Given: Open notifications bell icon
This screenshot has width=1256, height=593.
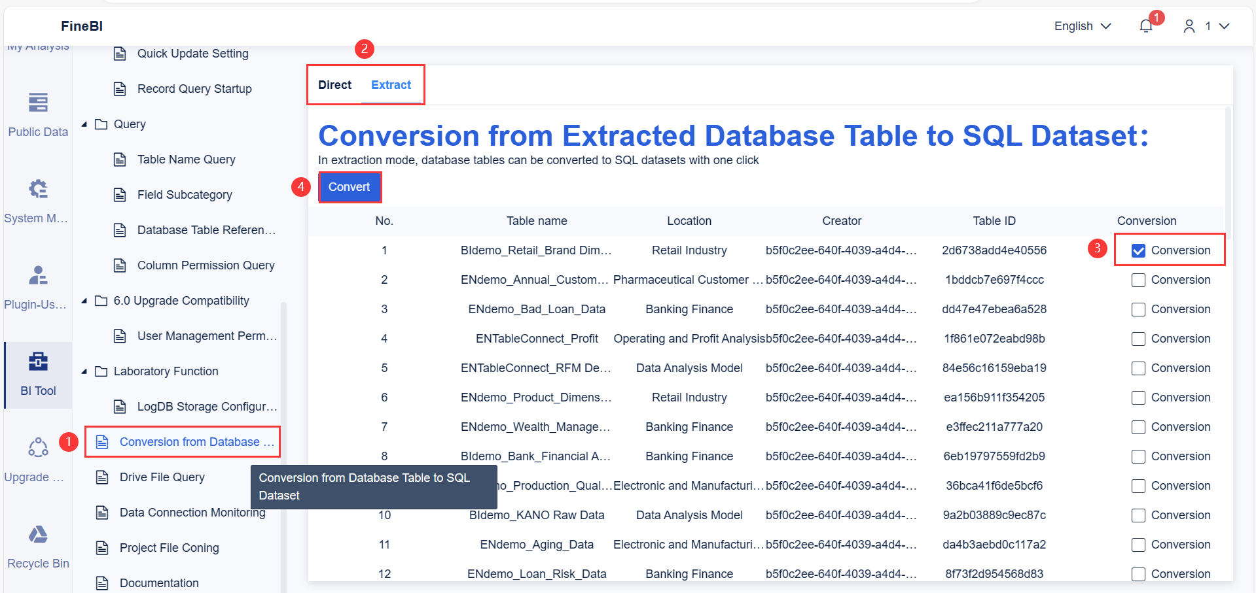Looking at the screenshot, I should point(1145,26).
